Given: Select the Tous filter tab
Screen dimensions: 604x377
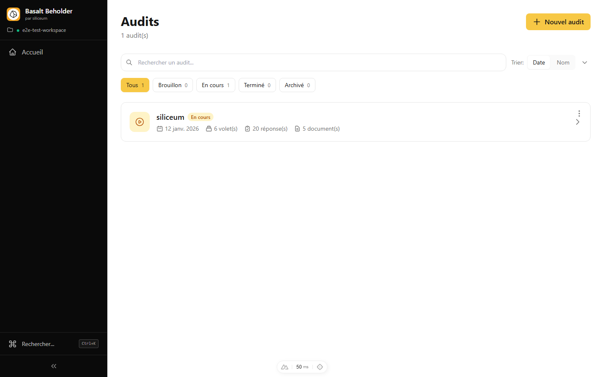Looking at the screenshot, I should pyautogui.click(x=135, y=85).
